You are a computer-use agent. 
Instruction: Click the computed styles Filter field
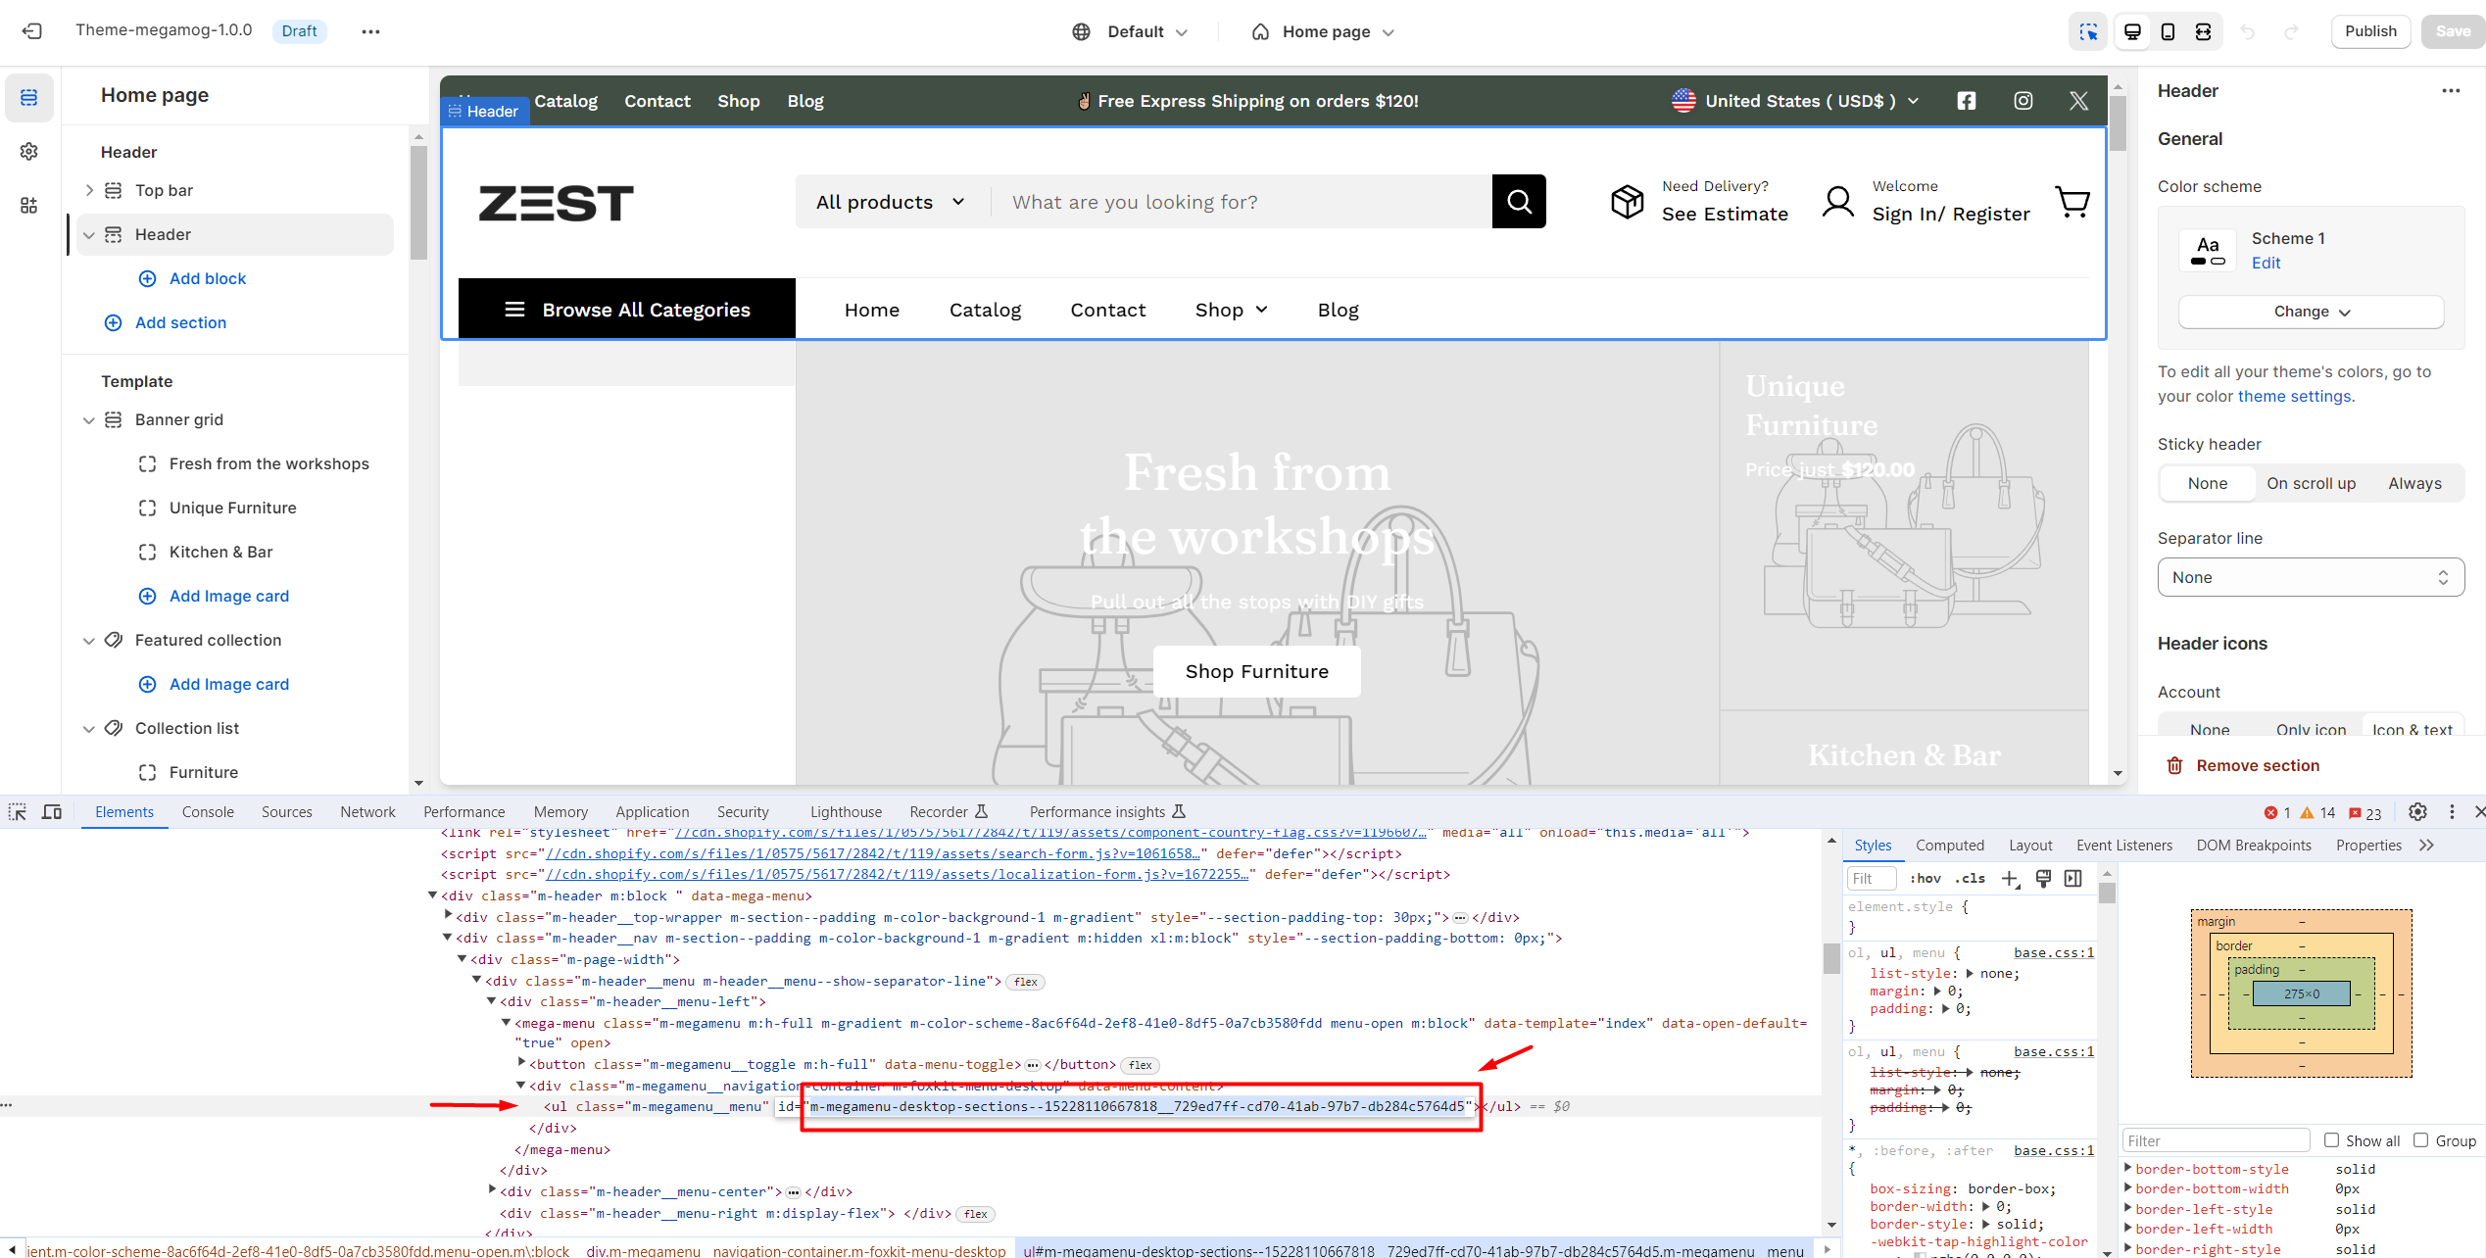[2216, 1140]
